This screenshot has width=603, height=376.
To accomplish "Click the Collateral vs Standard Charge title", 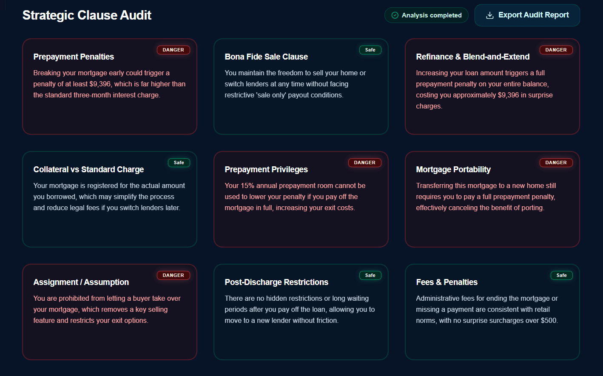I will [x=88, y=169].
